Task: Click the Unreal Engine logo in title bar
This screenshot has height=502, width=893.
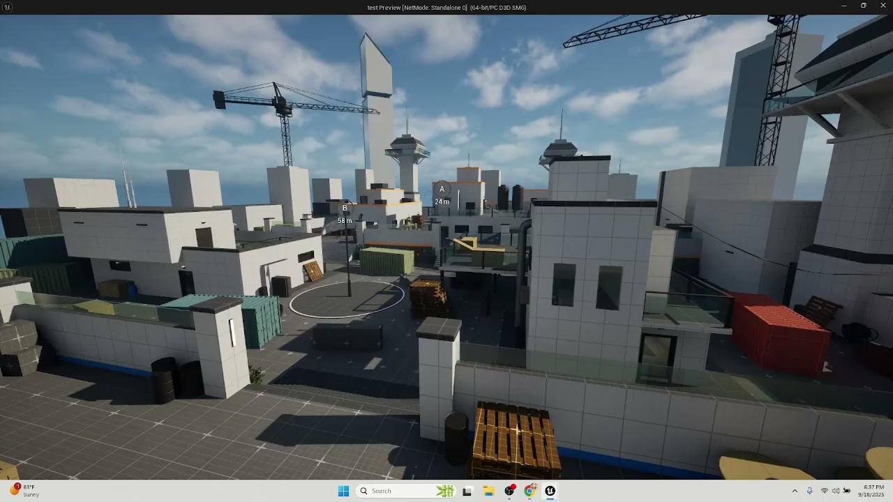Action: tap(8, 7)
